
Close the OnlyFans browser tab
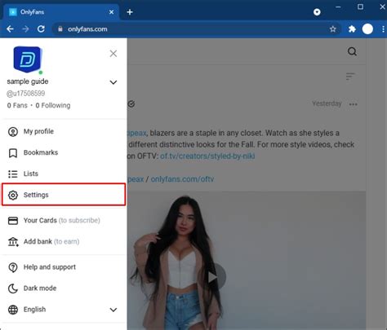111,12
